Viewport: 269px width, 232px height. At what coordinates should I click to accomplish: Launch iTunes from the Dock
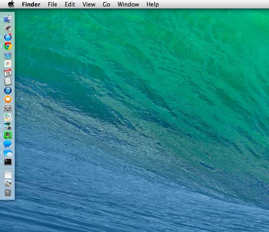coord(8,90)
